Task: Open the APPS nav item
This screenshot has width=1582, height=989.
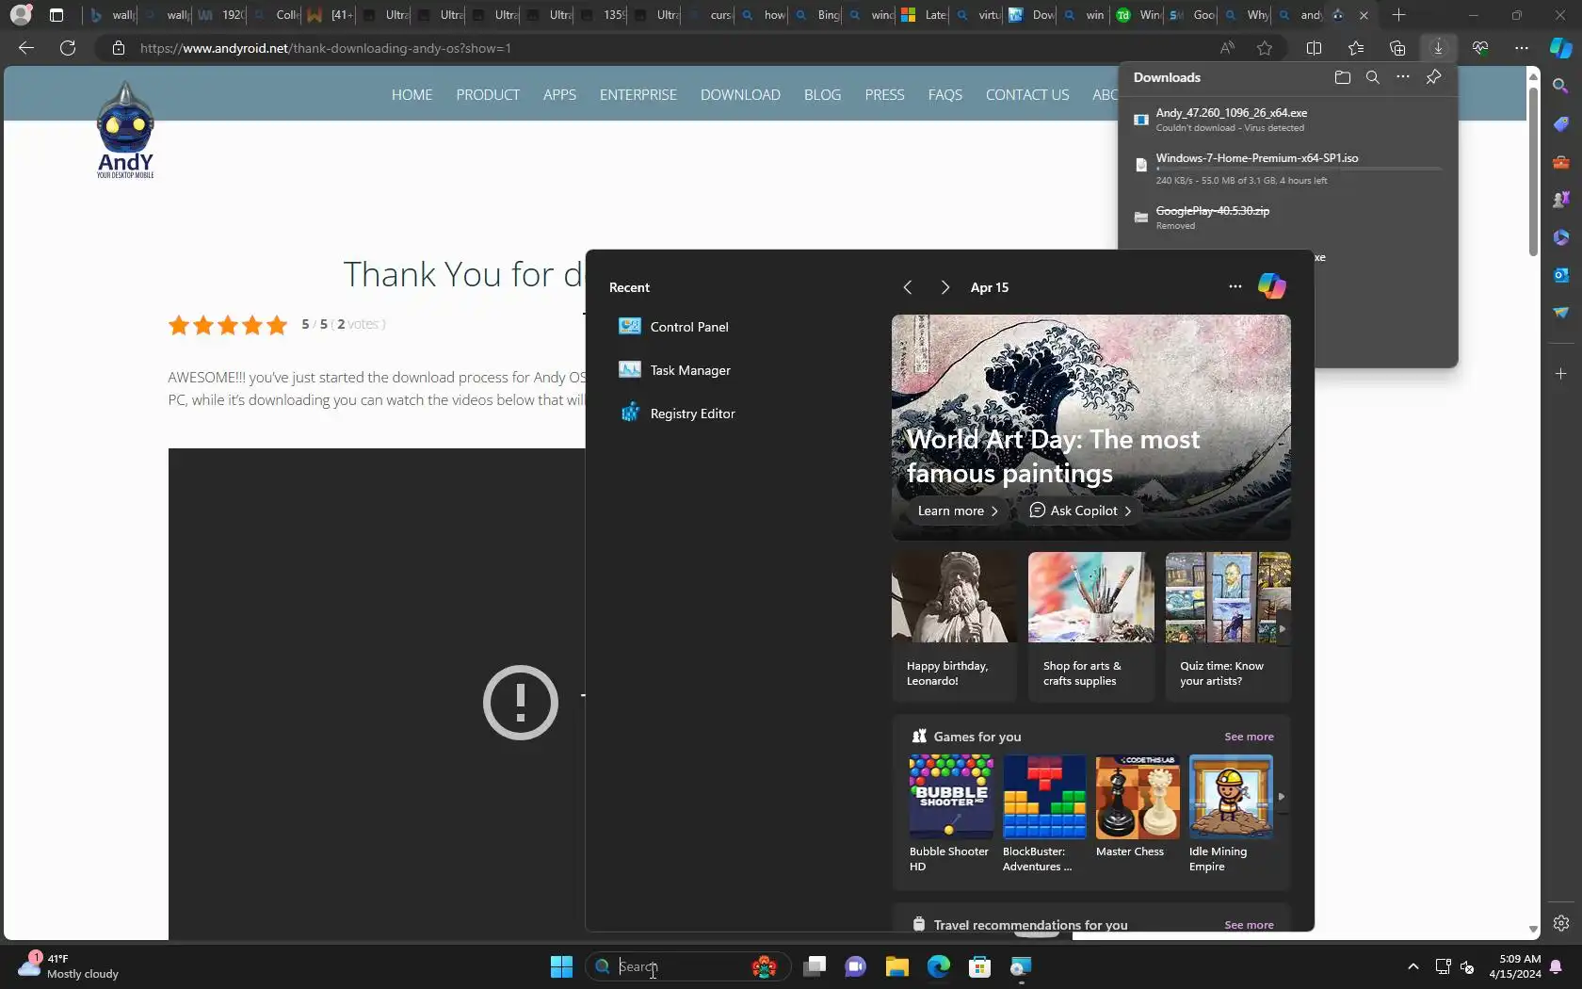Action: point(559,95)
